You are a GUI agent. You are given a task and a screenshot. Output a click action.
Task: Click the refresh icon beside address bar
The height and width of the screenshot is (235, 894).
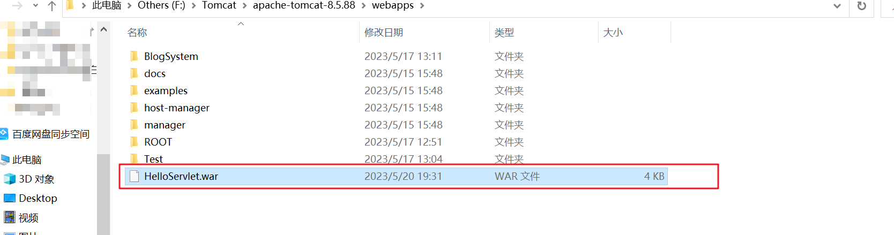click(x=862, y=6)
